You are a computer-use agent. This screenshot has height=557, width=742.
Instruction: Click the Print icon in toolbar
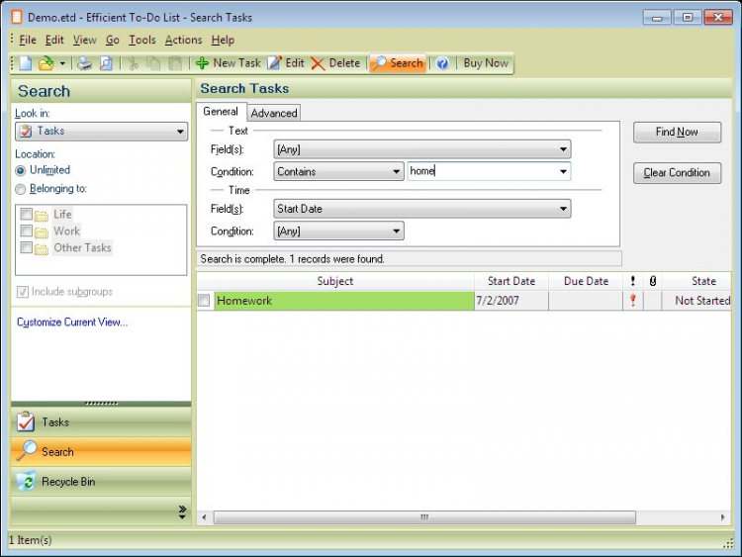point(85,63)
